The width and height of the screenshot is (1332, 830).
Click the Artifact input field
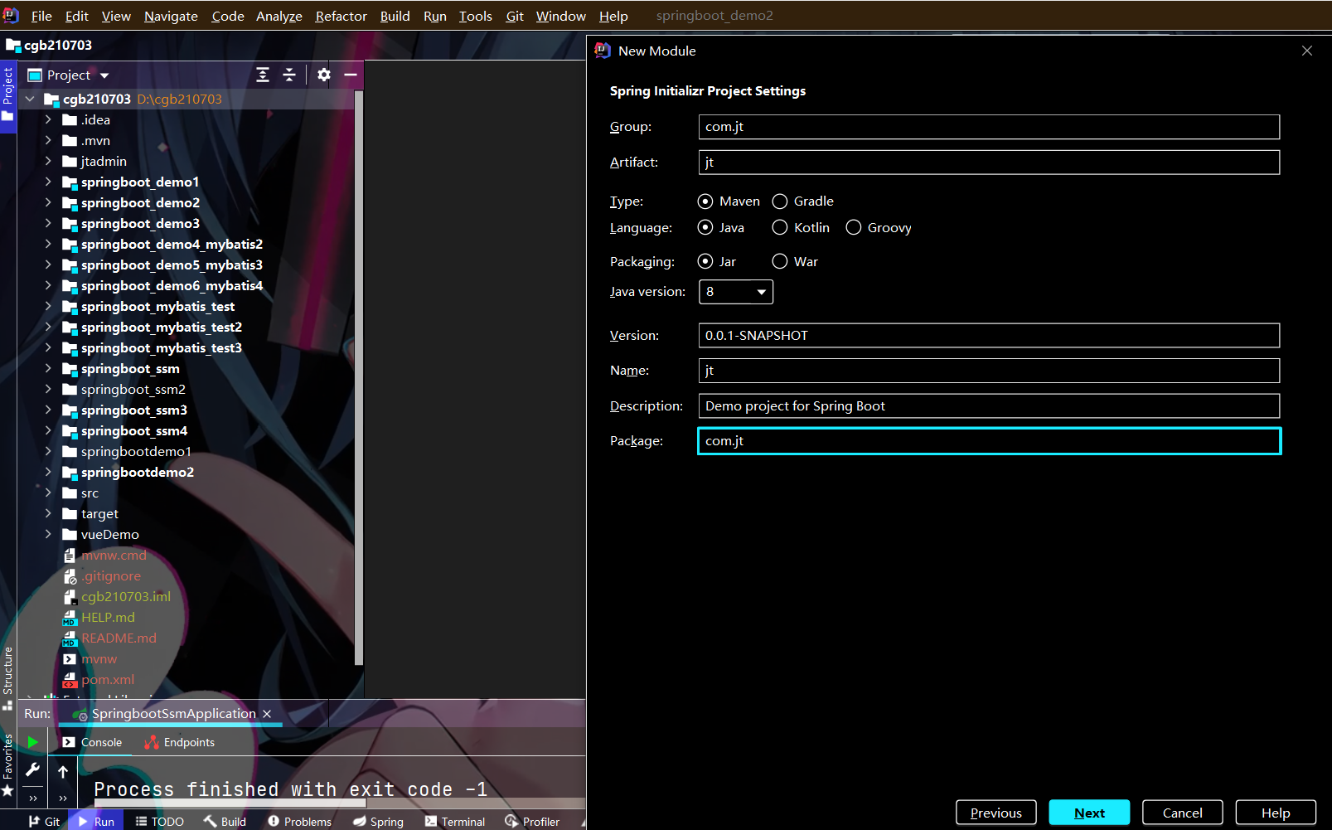point(989,163)
